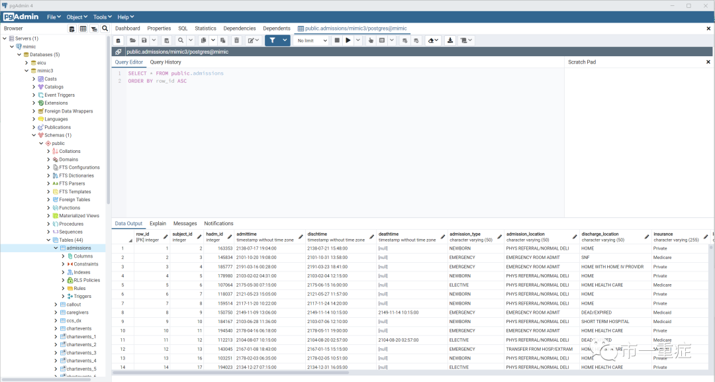Click the Download CSV icon
Image resolution: width=715 pixels, height=382 pixels.
[450, 40]
